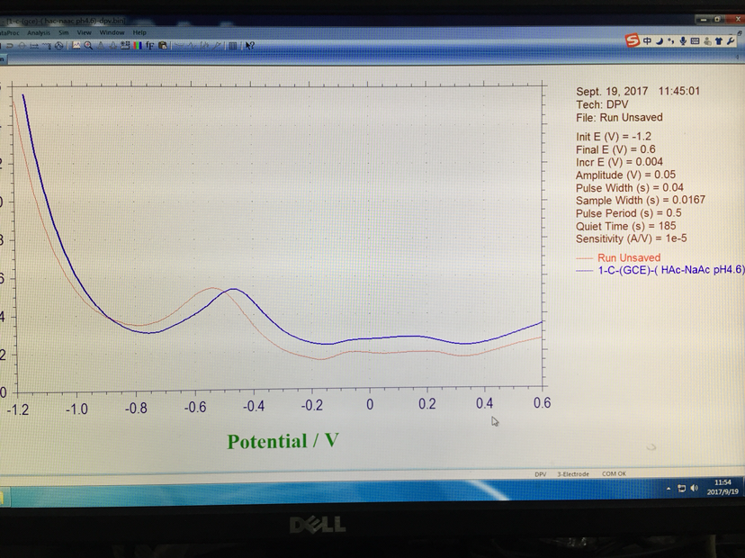Screen dimensions: 745x558
Task: Click the DPV status bar entry
Action: (x=540, y=474)
